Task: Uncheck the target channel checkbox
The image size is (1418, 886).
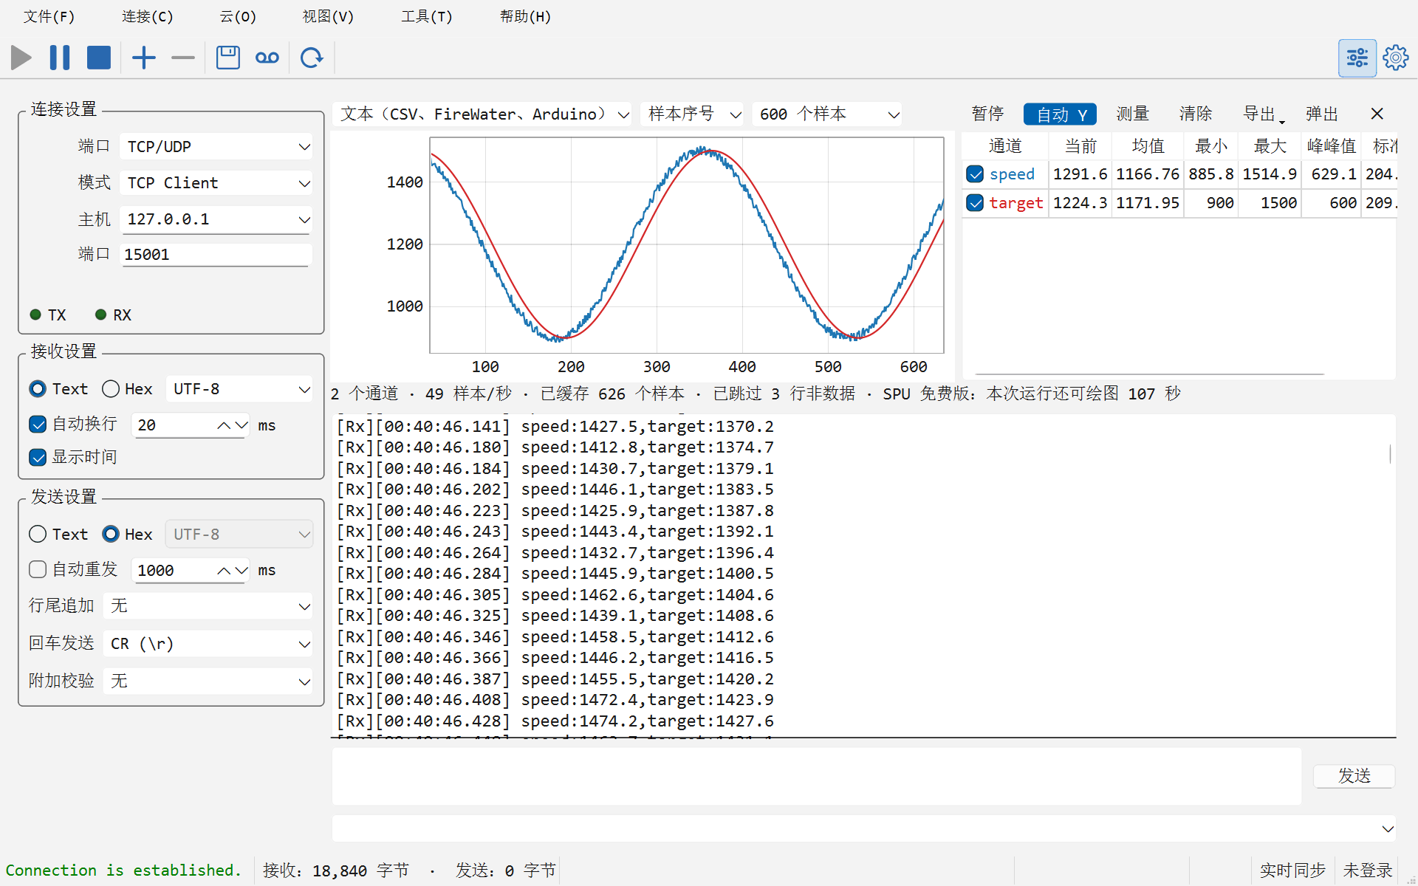Action: tap(975, 203)
